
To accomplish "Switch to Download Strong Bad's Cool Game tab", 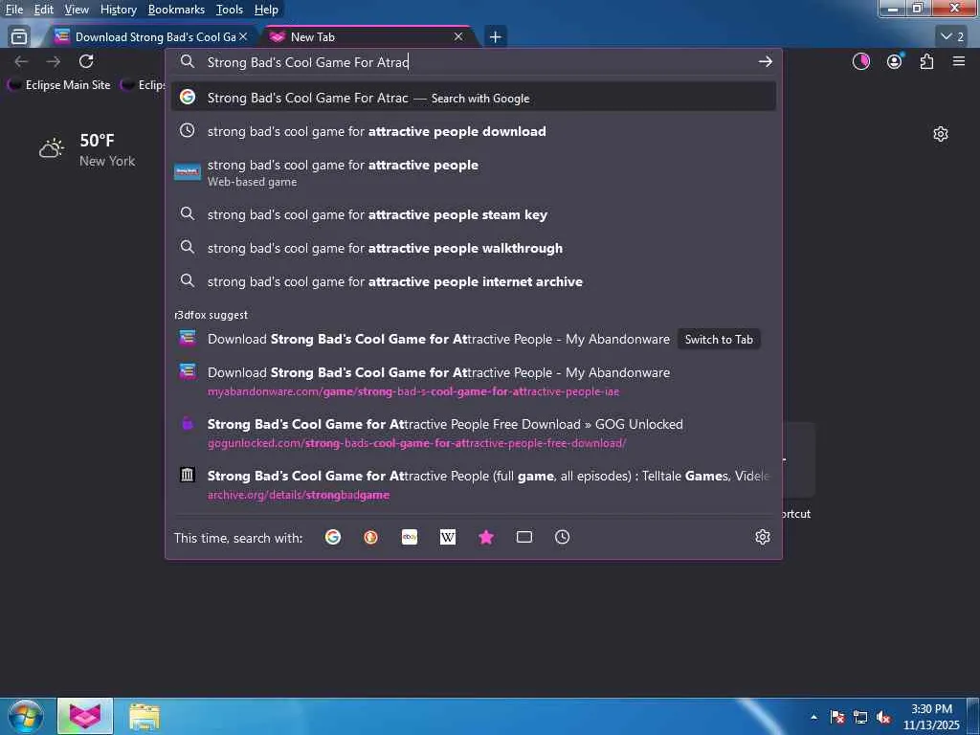I will coord(150,37).
